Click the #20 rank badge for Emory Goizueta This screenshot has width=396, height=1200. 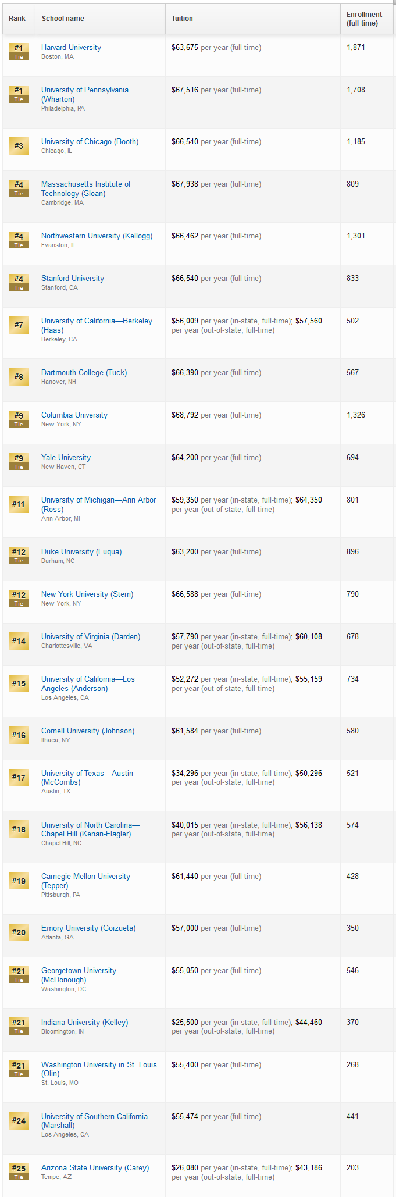click(19, 932)
